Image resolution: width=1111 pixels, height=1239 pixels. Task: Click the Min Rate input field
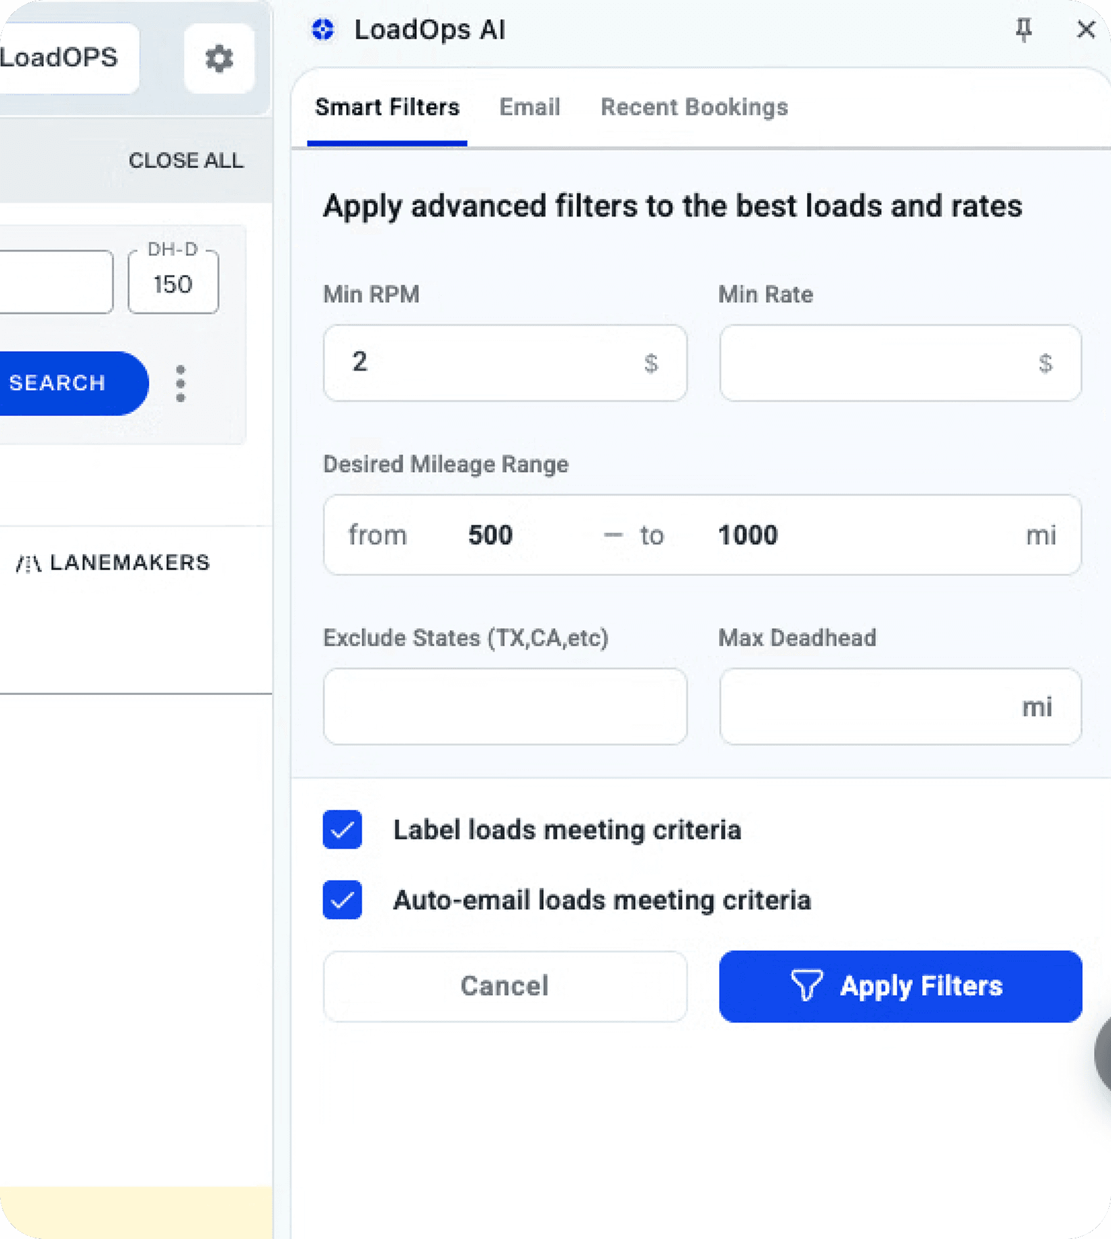pos(900,363)
